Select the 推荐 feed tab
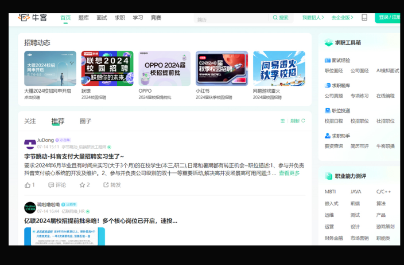 coord(58,121)
